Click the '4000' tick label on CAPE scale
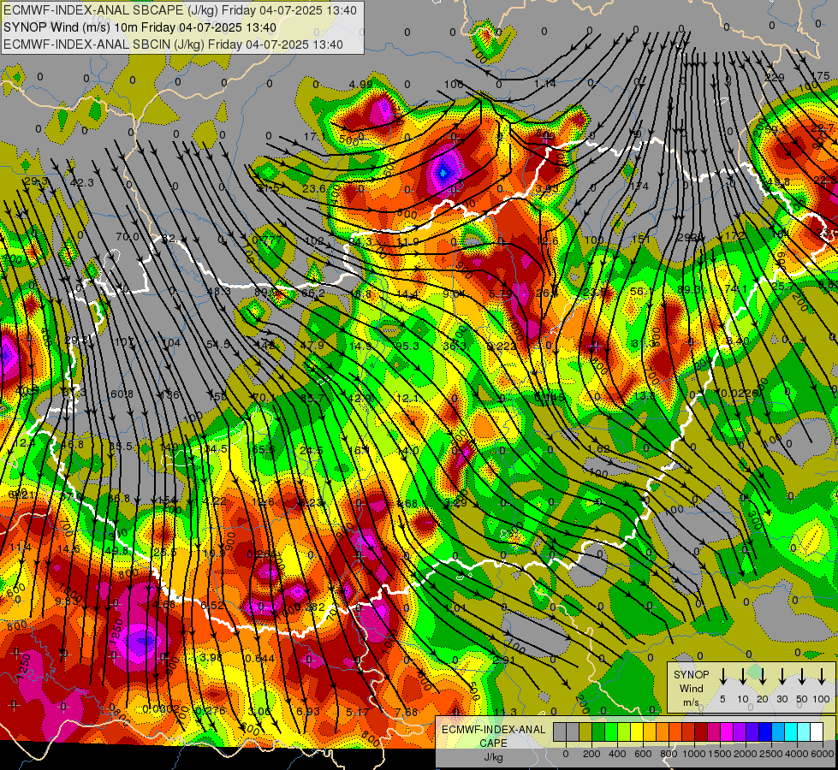Screen dimensions: 838x770 pos(797,754)
